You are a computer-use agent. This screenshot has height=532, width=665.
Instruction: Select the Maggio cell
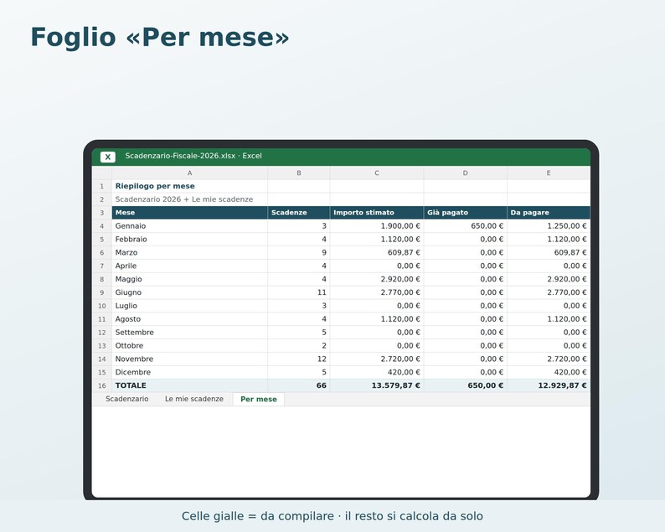click(189, 279)
